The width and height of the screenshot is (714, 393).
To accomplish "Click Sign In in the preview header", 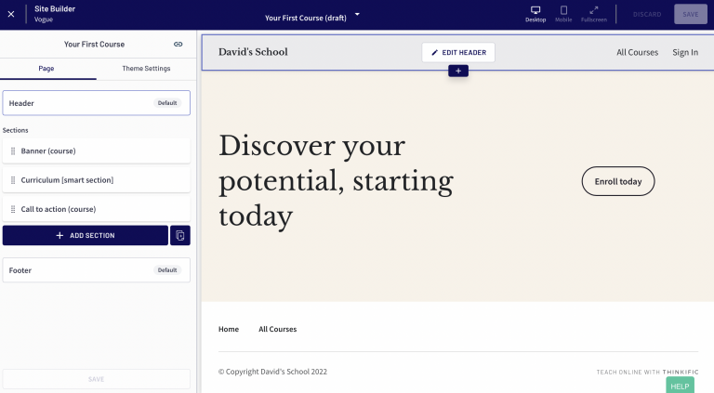I will [x=685, y=52].
